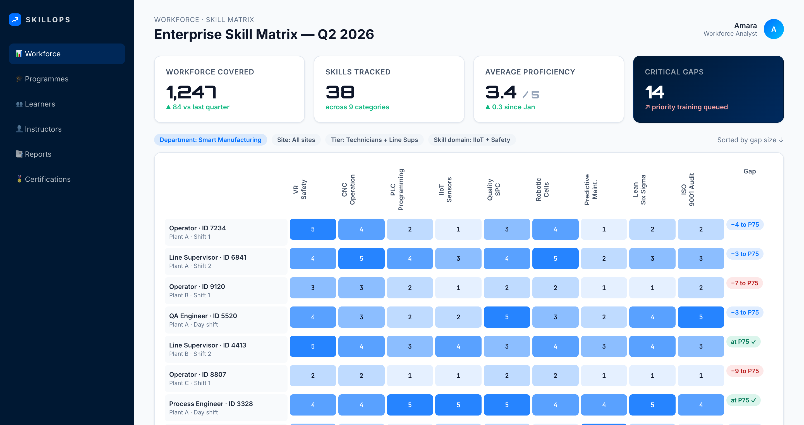This screenshot has height=425, width=804.
Task: Click the −4 to P75 gap badge for ID 7234
Action: click(745, 224)
